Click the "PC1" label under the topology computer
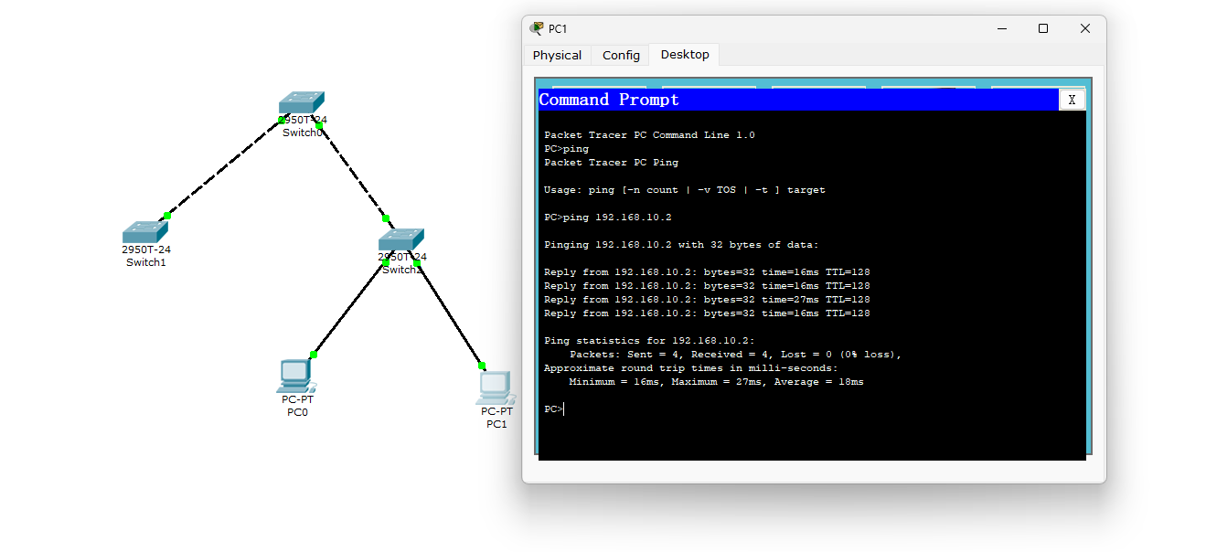1206x552 pixels. point(496,424)
